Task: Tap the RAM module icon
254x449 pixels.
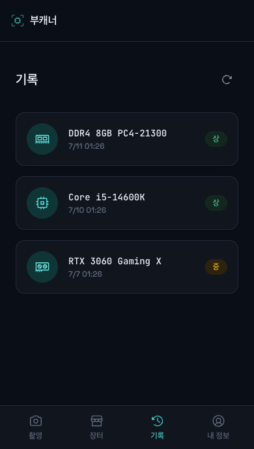Action: click(x=42, y=139)
